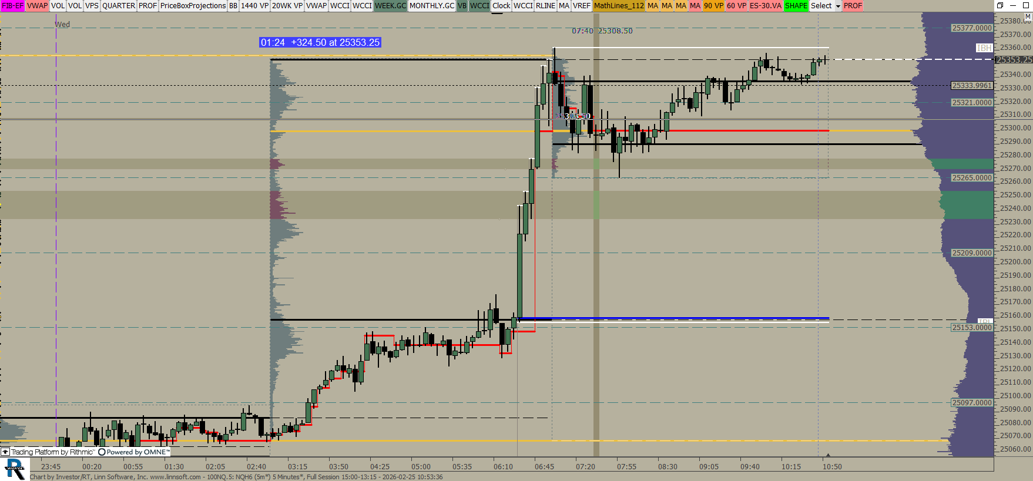Click the 25377.0000 price level label
This screenshot has width=1033, height=481.
click(x=972, y=28)
